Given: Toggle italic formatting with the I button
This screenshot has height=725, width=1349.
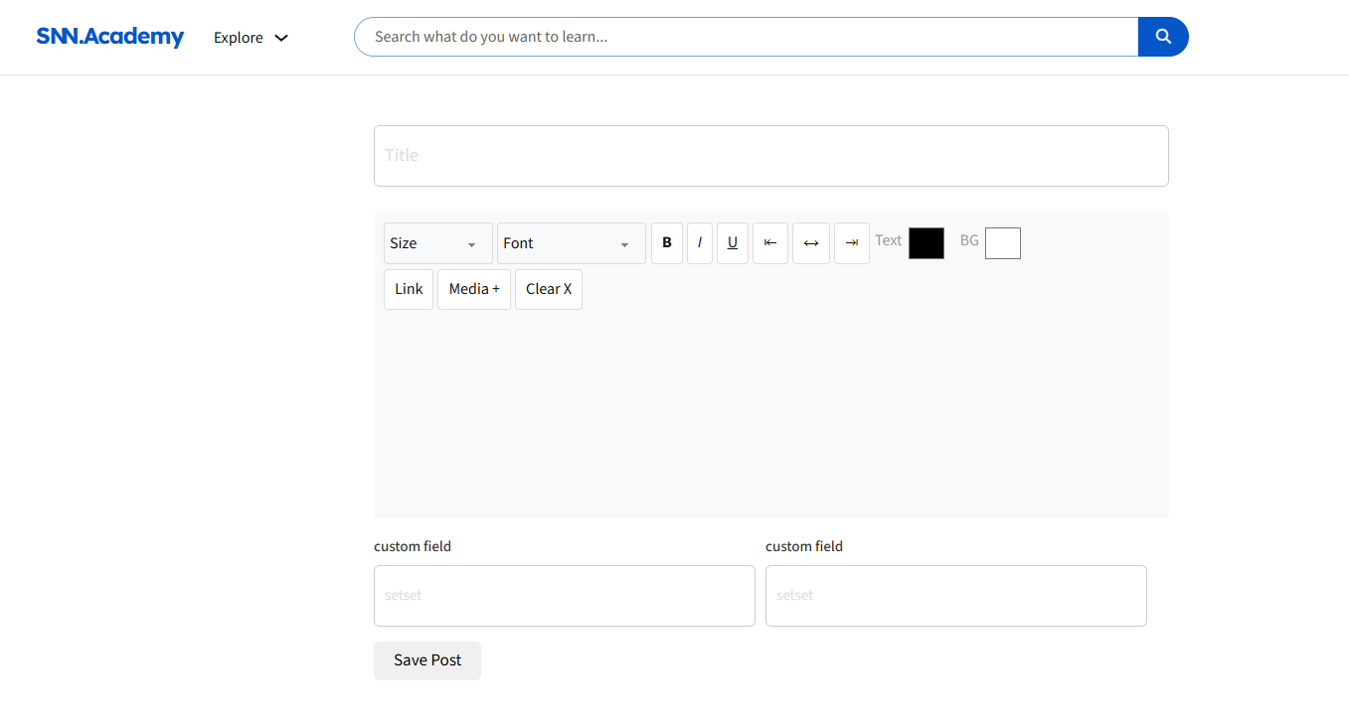Looking at the screenshot, I should (x=700, y=243).
